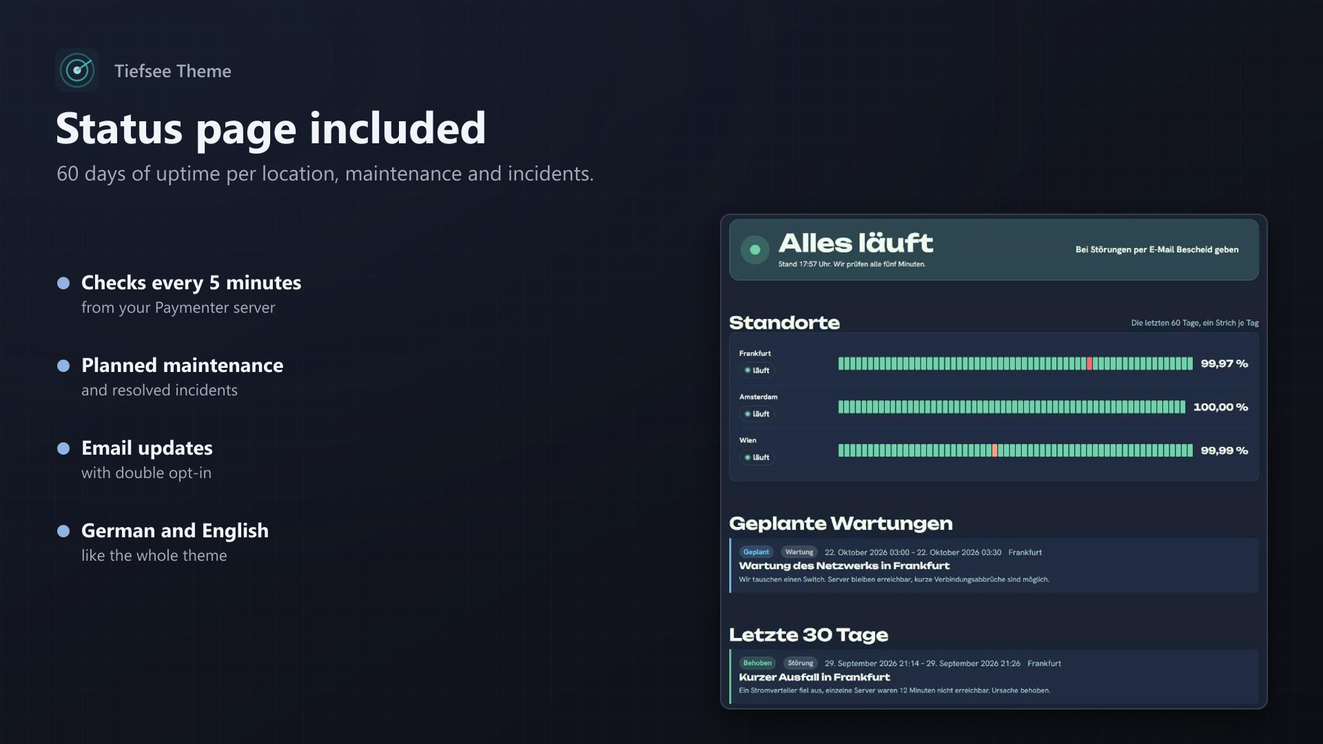Click the Amsterdam uptime bar strip

[x=1012, y=407]
